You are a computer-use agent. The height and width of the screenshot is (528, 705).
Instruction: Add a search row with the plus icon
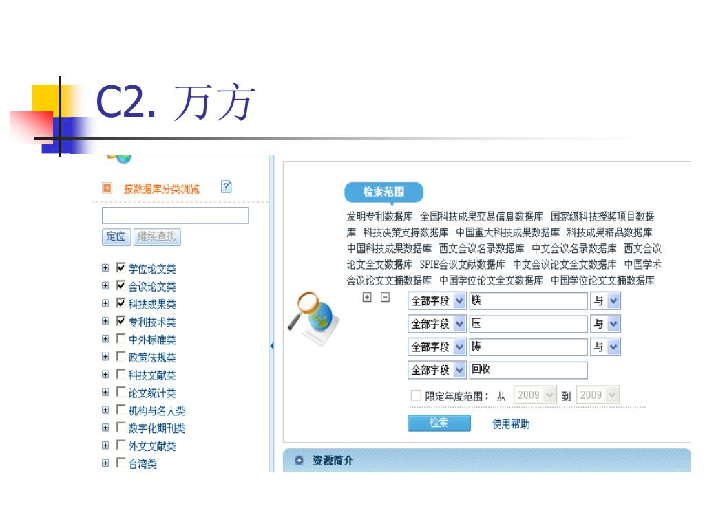tap(367, 297)
